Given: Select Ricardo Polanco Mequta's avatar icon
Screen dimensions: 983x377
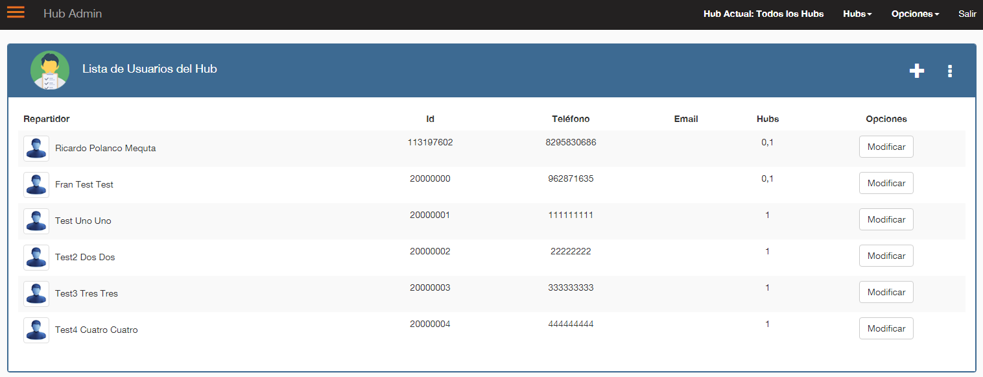Looking at the screenshot, I should point(36,149).
